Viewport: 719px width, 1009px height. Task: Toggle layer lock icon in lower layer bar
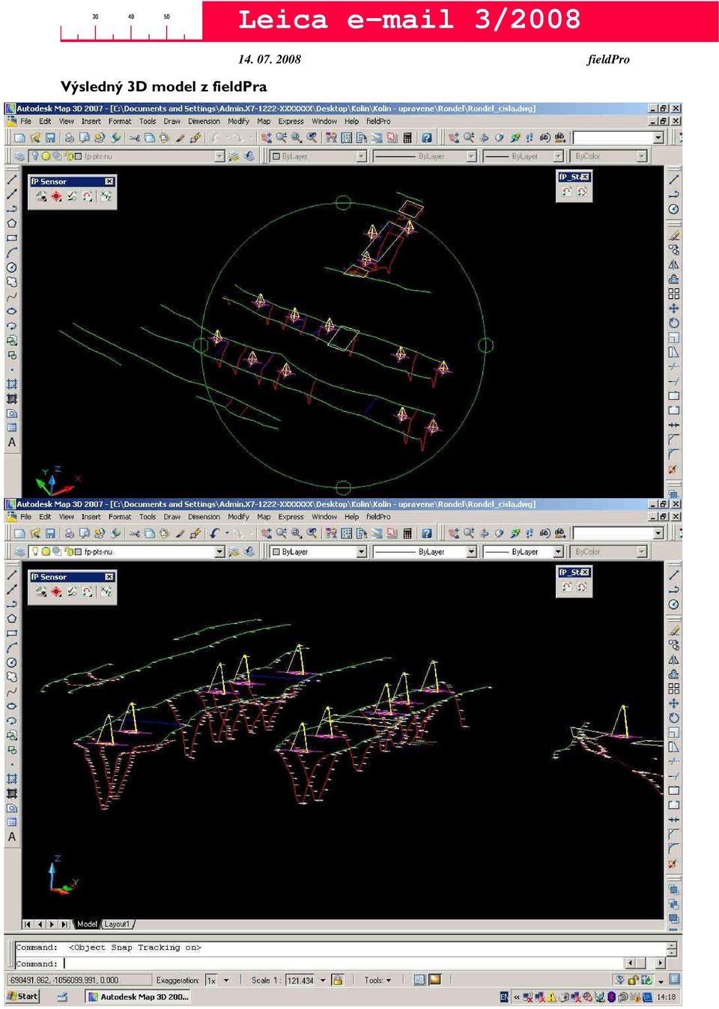coord(68,551)
